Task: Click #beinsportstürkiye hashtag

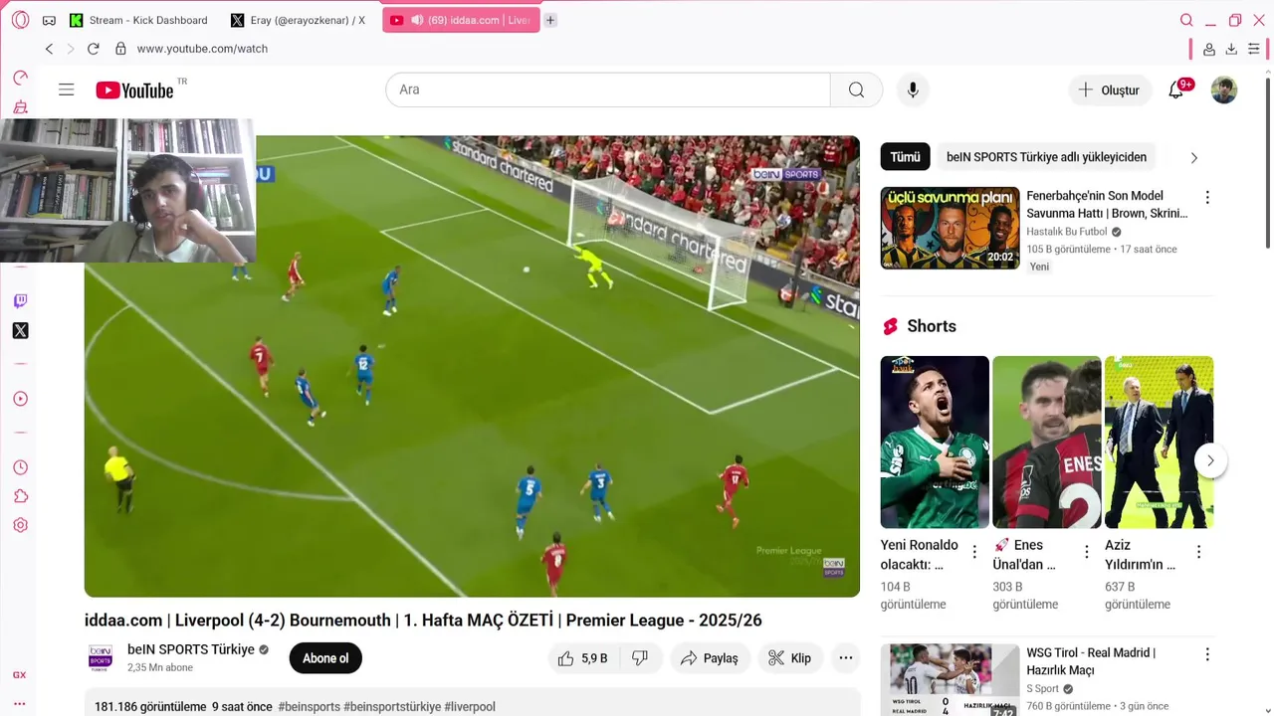Action: [x=392, y=707]
